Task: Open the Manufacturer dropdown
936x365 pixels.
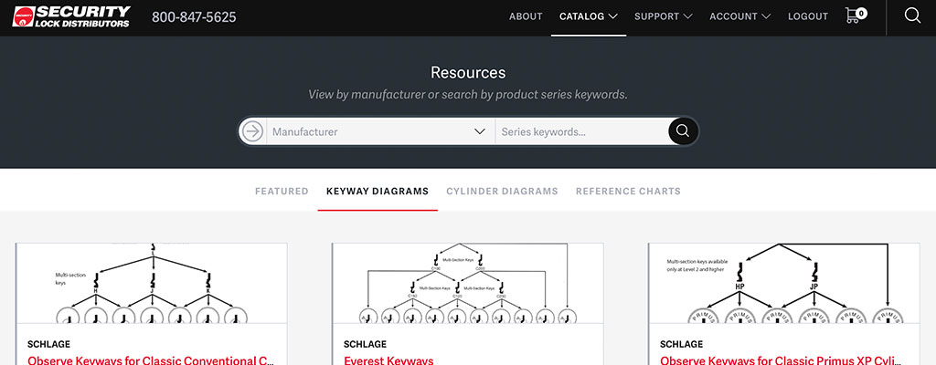Action: 379,131
